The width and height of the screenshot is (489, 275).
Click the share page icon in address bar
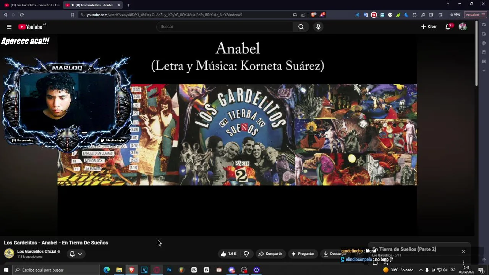303,15
